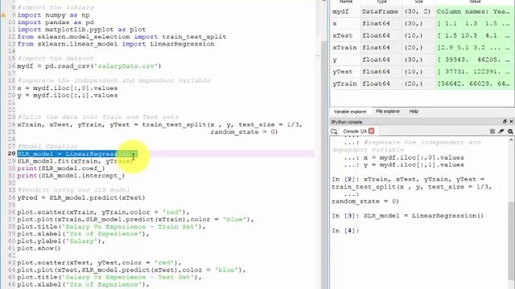Open the IPython console options icon
The width and height of the screenshot is (515, 289).
510,131
